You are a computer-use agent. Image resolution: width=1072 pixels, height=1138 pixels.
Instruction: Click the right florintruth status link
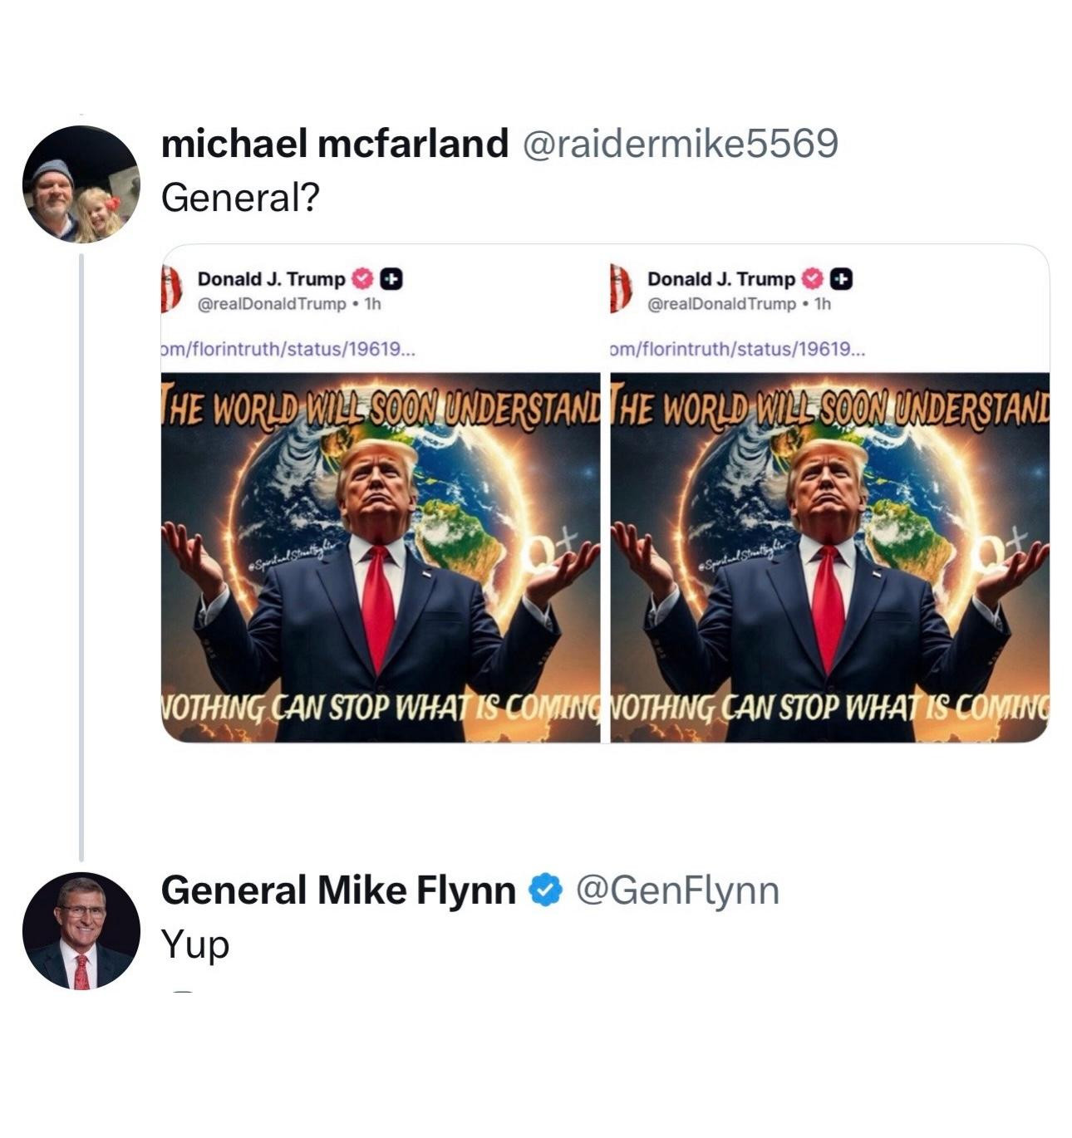tap(737, 349)
